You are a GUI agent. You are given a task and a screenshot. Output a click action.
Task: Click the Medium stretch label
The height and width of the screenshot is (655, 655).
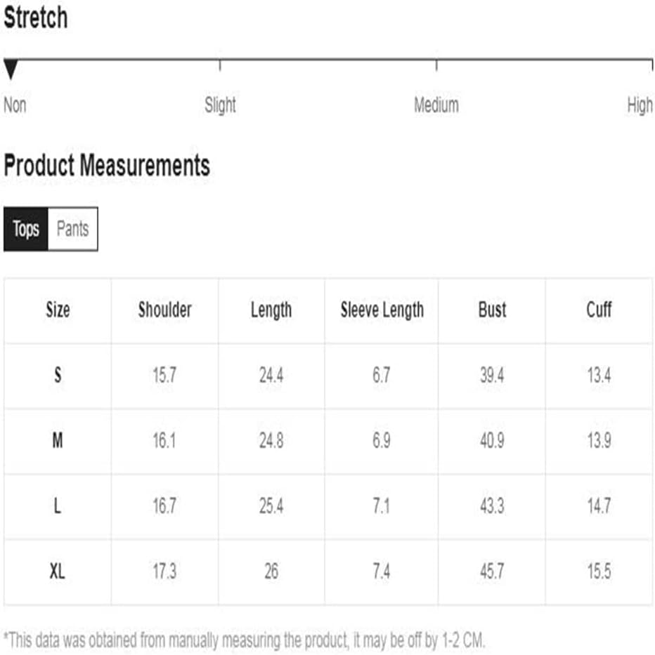pyautogui.click(x=436, y=105)
